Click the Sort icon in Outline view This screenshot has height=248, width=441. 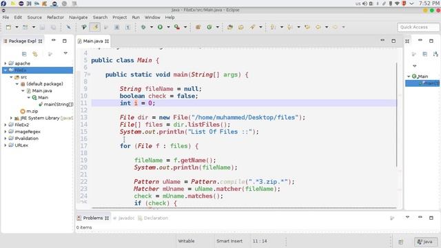[435, 54]
